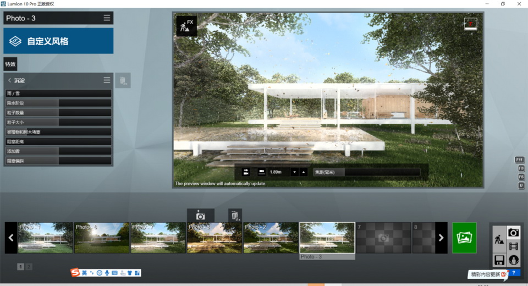
Task: Click the trash icon beside the 沉淀 effect
Action: point(123,81)
